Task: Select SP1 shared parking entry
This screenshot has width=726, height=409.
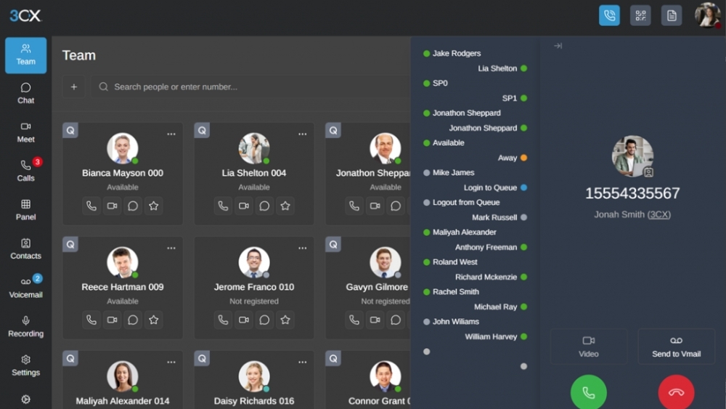Action: [x=515, y=98]
